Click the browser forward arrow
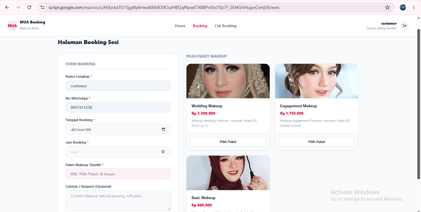 pos(18,7)
